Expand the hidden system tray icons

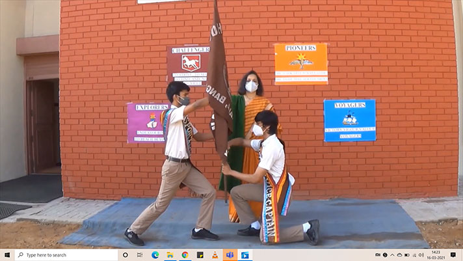pyautogui.click(x=392, y=255)
